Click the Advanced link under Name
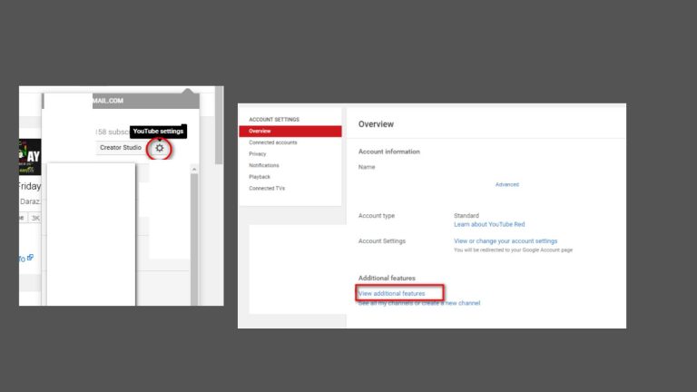Image resolution: width=697 pixels, height=392 pixels. point(507,184)
